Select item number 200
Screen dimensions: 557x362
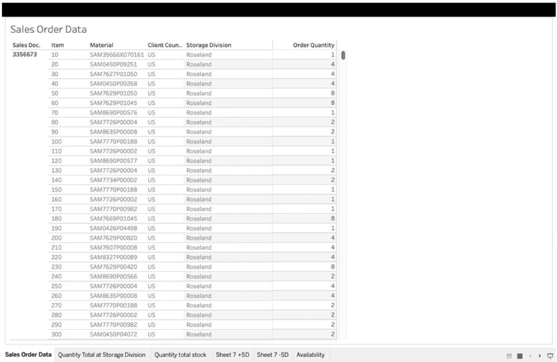[x=57, y=238]
